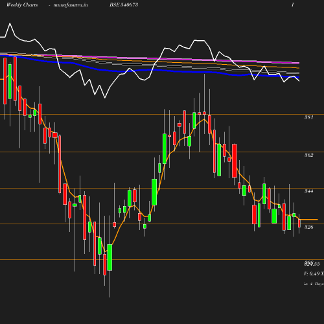
Task: Click the 381 price level label
Action: [x=308, y=117]
